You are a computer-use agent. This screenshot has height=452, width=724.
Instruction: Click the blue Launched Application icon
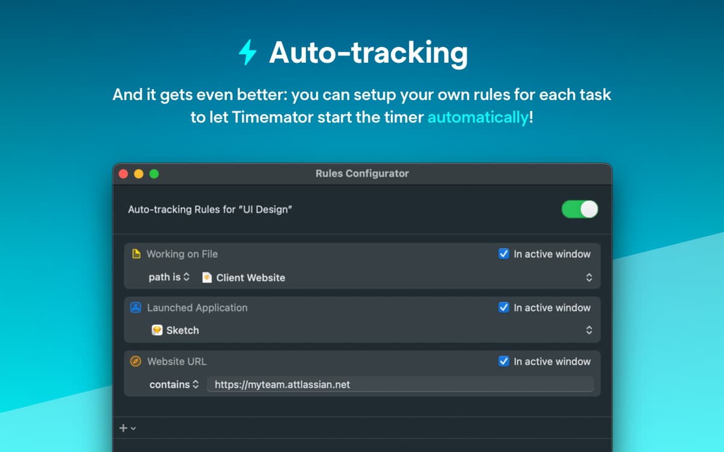tap(136, 307)
